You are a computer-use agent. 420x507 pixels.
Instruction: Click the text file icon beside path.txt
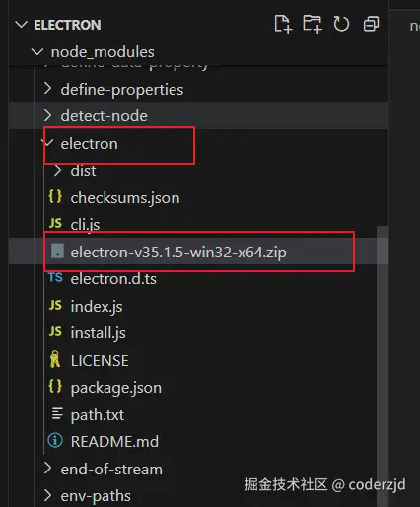tap(57, 413)
